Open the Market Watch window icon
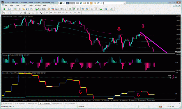The height and width of the screenshot is (109, 182). (x=15, y=9)
